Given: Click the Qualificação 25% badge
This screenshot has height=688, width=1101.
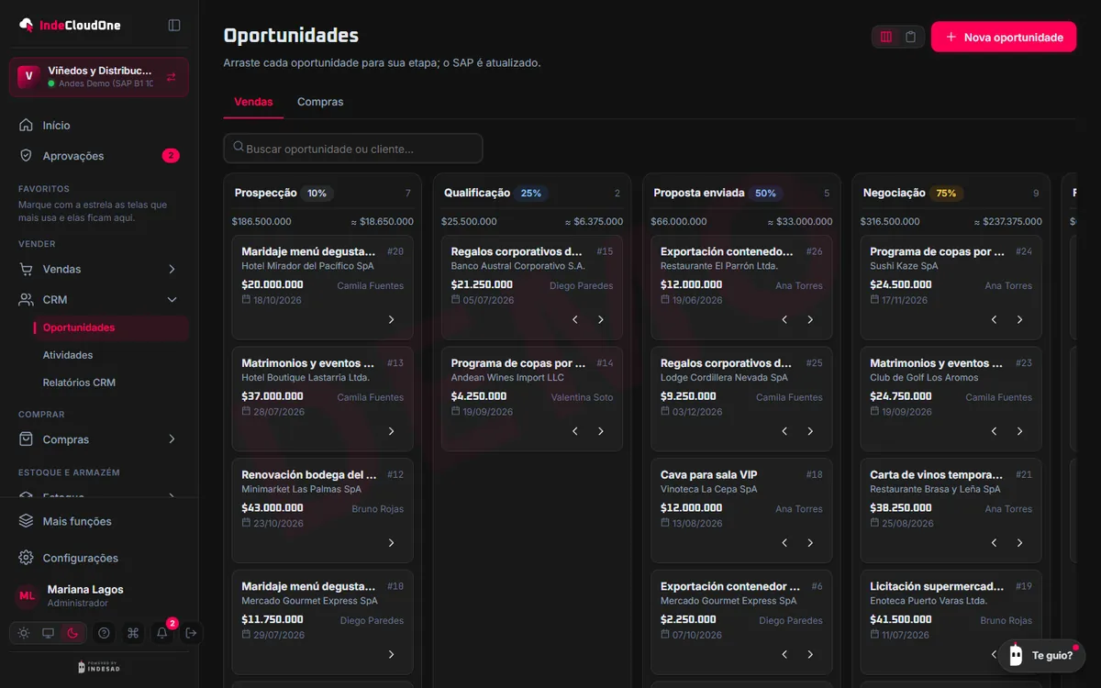Looking at the screenshot, I should [530, 194].
